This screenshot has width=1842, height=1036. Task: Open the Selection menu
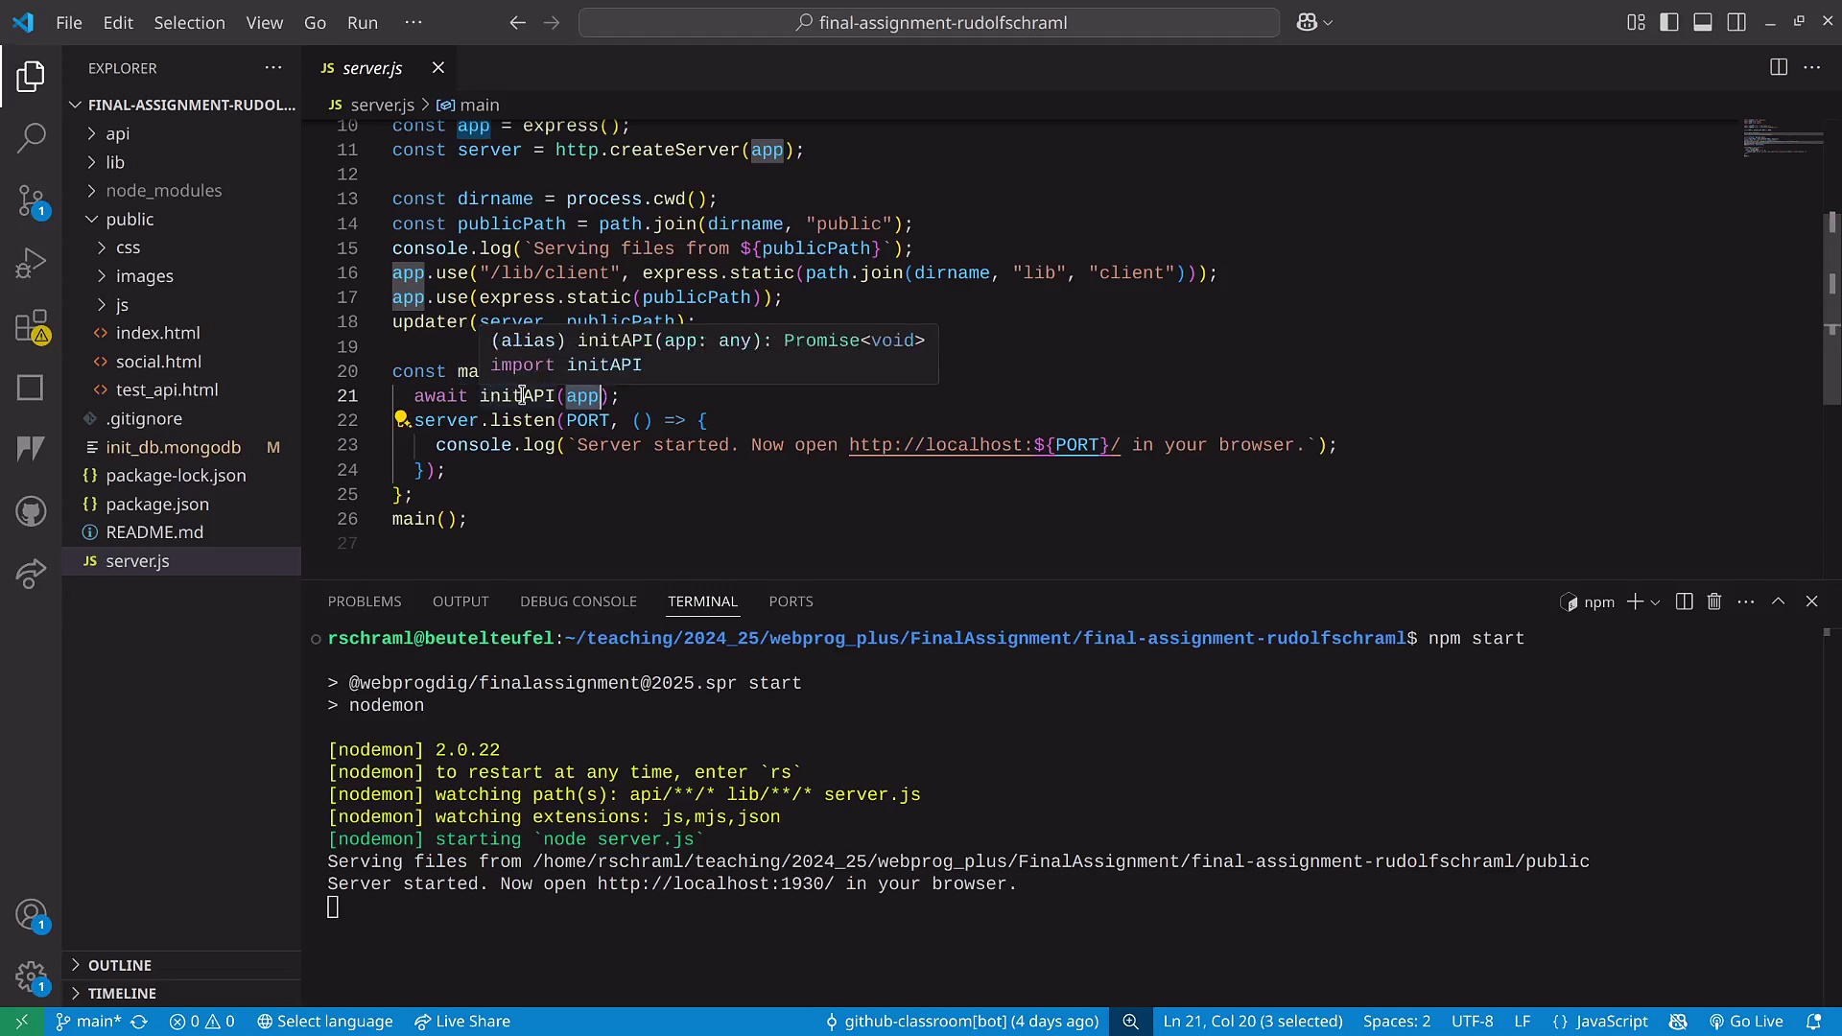pos(189,22)
